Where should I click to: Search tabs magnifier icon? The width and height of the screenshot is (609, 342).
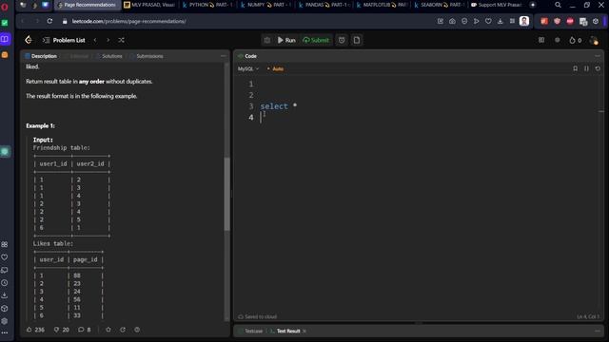pos(558,5)
